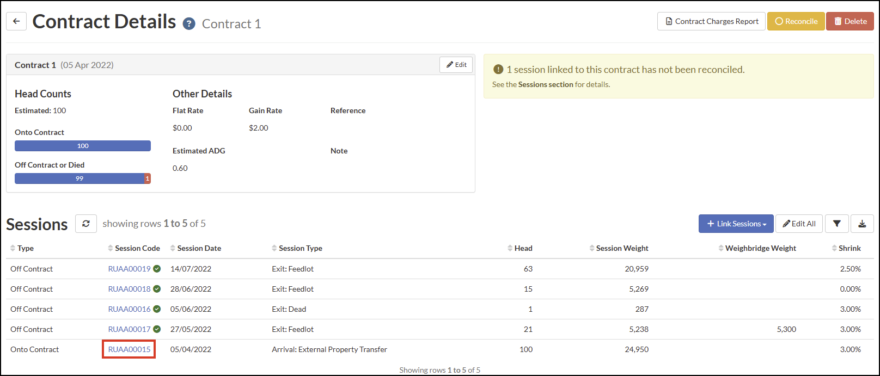Screen dimensions: 880x376
Task: Click the Head value 63
Action: [x=528, y=269]
